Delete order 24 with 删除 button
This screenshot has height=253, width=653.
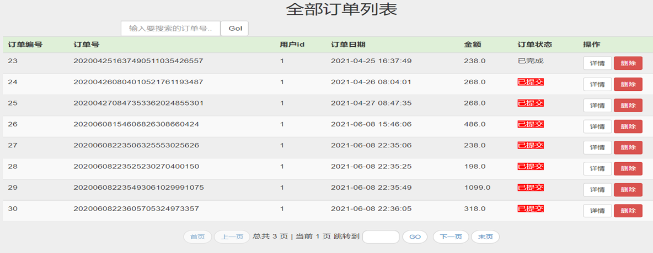click(x=628, y=84)
